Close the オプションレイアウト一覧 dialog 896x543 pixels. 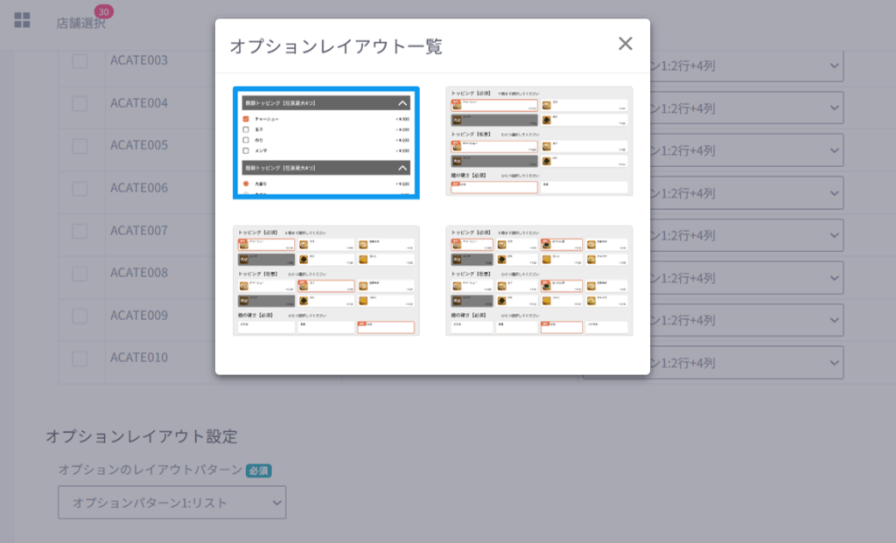tap(625, 44)
